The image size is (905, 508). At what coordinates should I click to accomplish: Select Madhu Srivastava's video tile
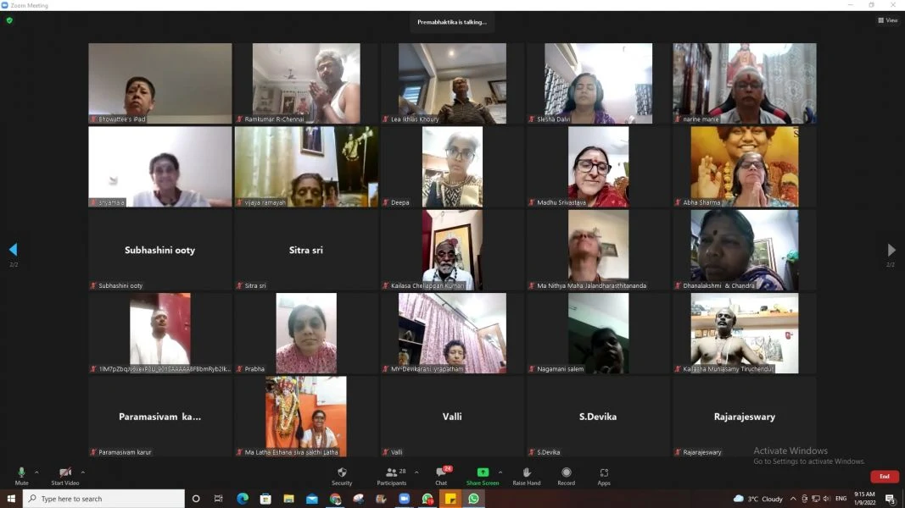598,167
